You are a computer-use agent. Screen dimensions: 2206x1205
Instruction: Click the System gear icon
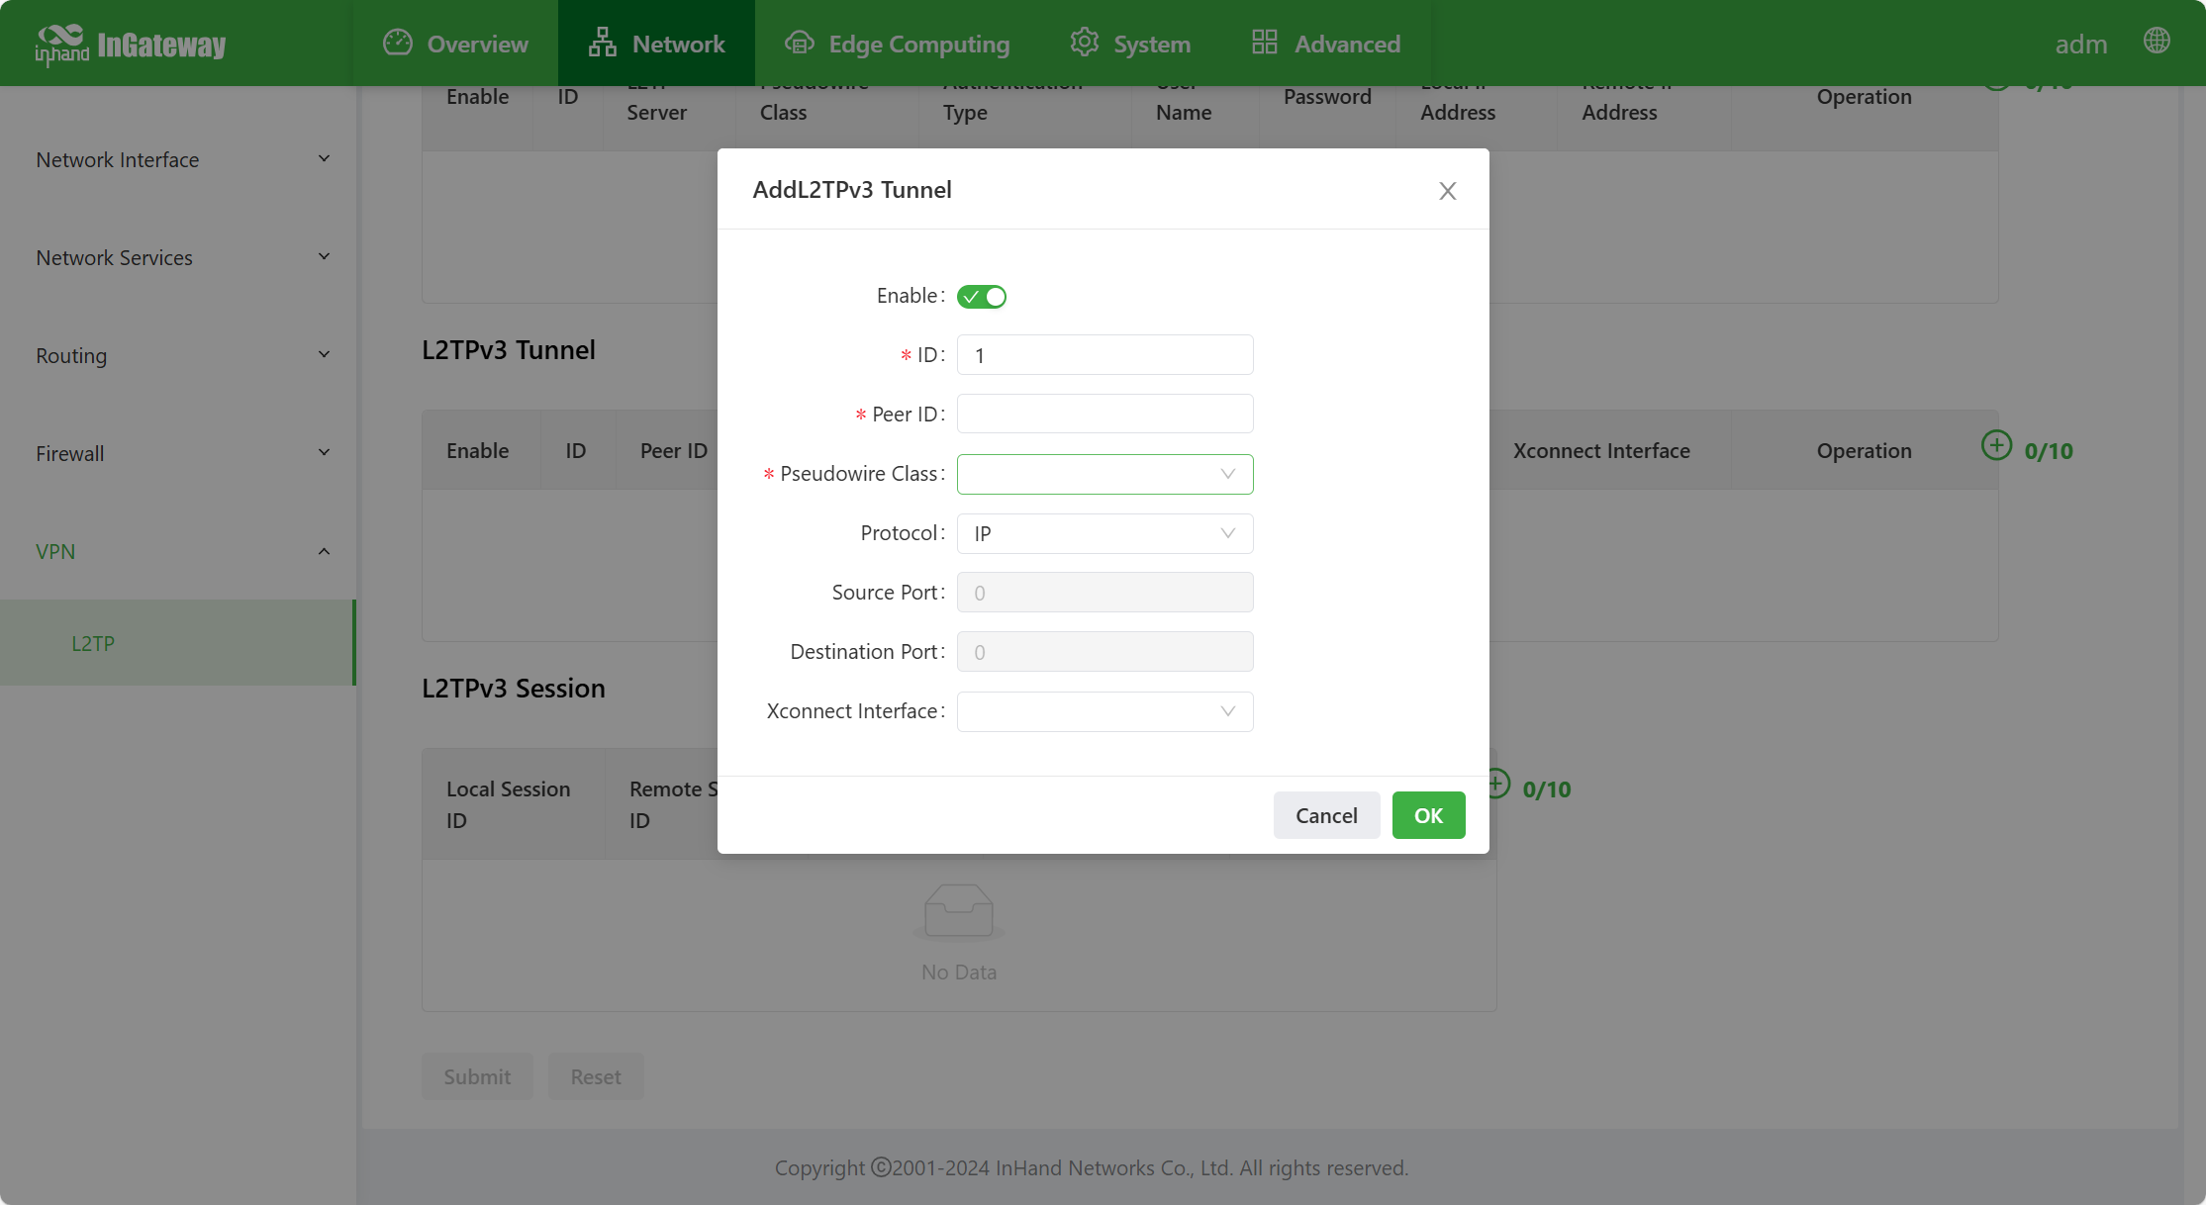pos(1085,43)
